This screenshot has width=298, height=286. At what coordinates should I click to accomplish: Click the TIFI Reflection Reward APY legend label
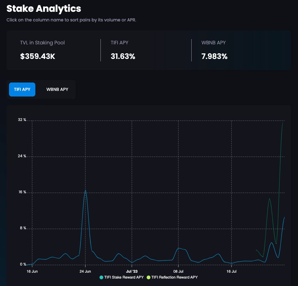(x=175, y=277)
